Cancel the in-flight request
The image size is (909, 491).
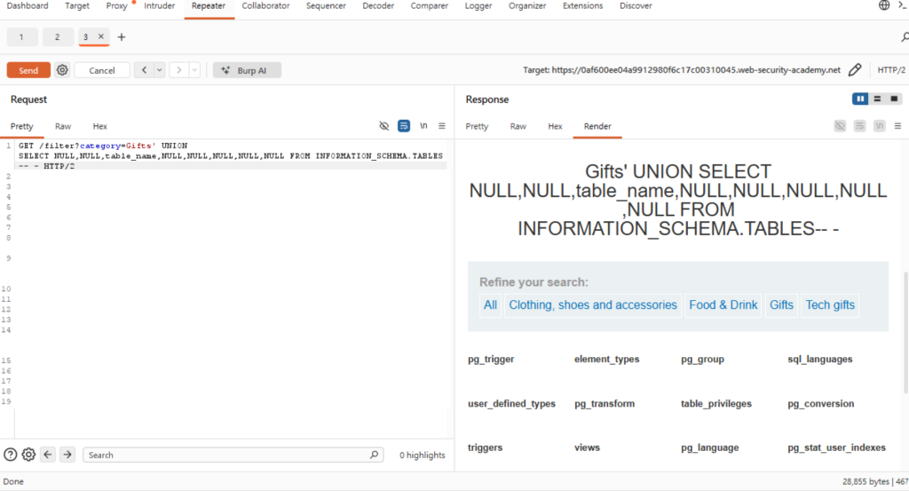102,70
